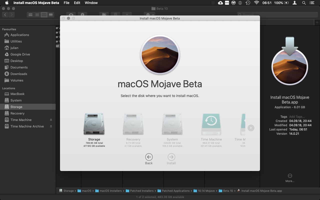Click Patched Installers in path bar
The width and height of the screenshot is (320, 200).
(x=139, y=191)
